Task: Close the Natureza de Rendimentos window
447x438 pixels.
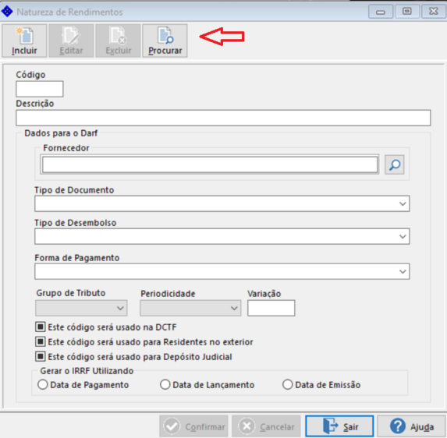Action: pyautogui.click(x=434, y=12)
